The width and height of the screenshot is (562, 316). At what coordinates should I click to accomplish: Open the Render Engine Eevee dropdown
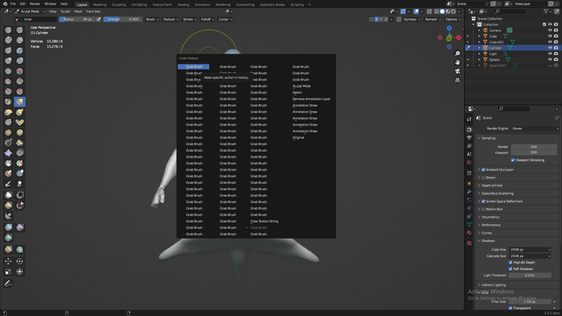(x=535, y=128)
